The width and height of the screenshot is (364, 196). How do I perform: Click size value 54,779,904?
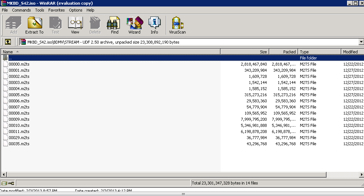257,107
